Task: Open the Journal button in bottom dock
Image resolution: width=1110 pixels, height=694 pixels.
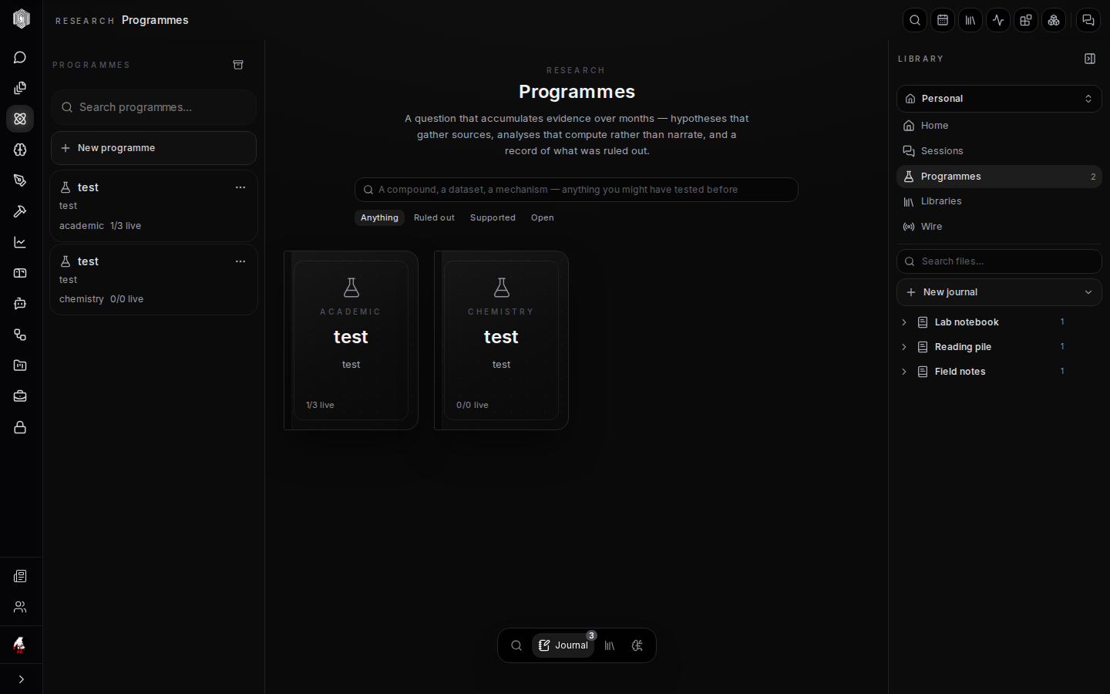Action: 563,645
